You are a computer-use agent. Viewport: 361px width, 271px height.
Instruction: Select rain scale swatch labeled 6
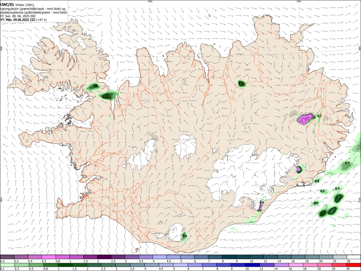(x=195, y=265)
